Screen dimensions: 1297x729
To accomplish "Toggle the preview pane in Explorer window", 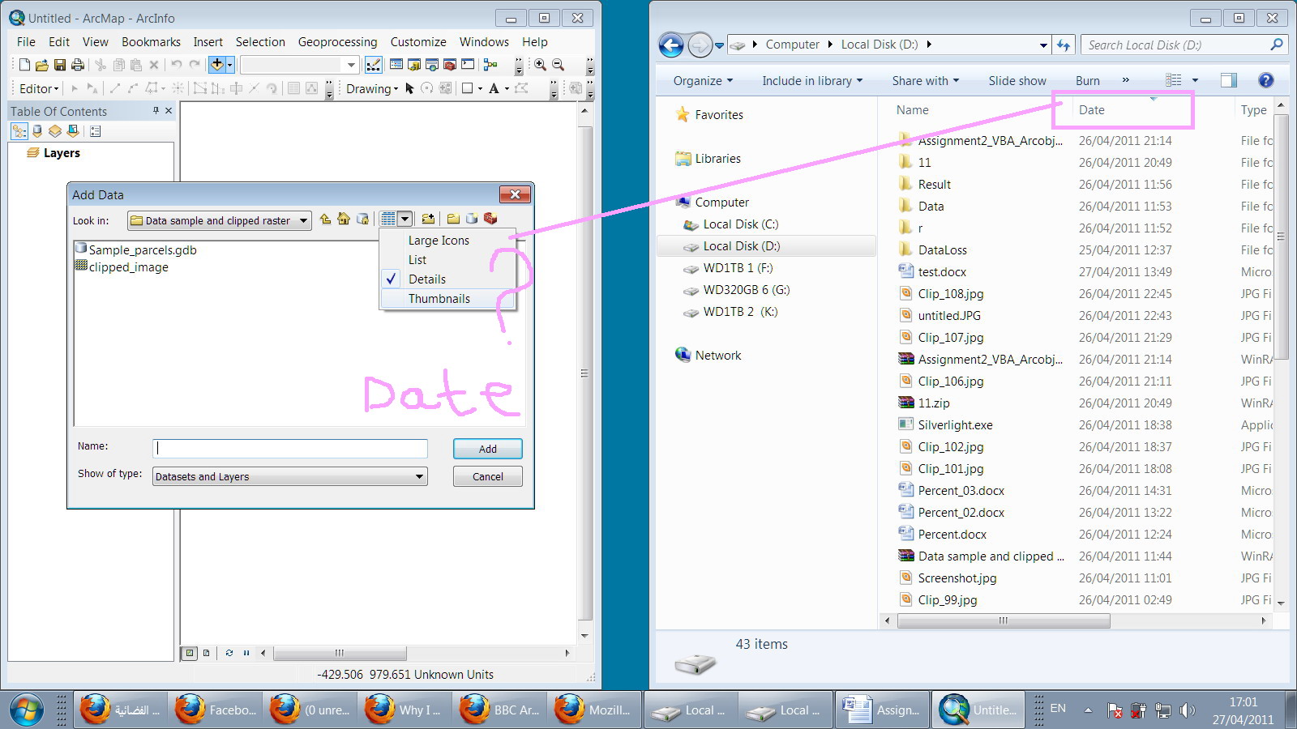I will [x=1229, y=80].
